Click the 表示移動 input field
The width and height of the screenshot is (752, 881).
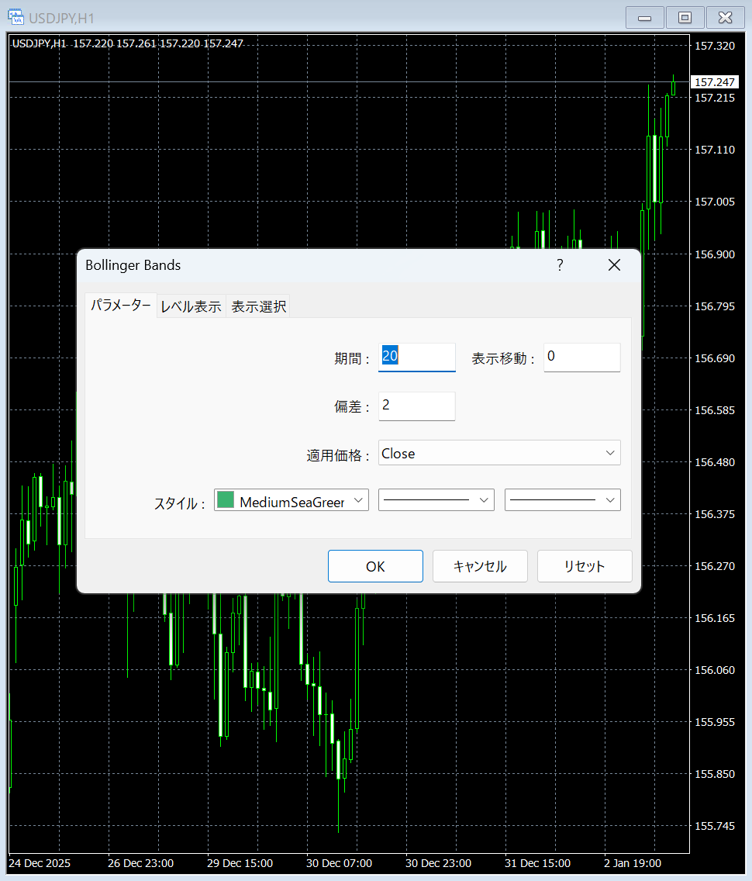[x=581, y=357]
